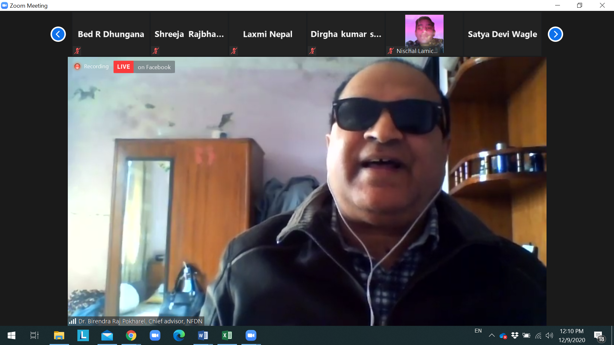Open Google Chrome from taskbar
Screen dimensions: 614x345
pos(131,335)
